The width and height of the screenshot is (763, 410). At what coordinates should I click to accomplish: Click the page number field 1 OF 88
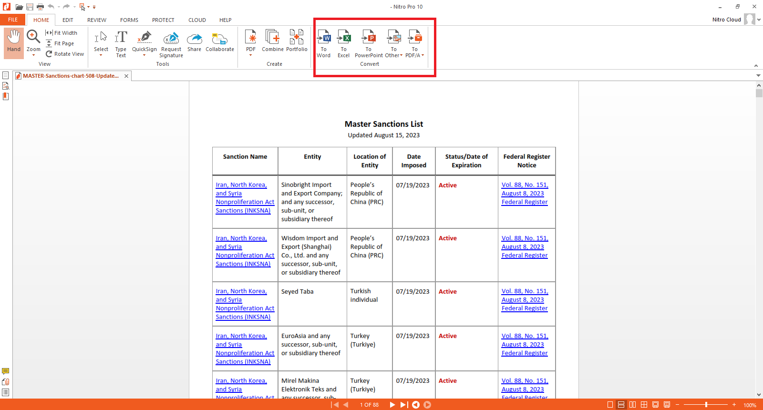369,405
